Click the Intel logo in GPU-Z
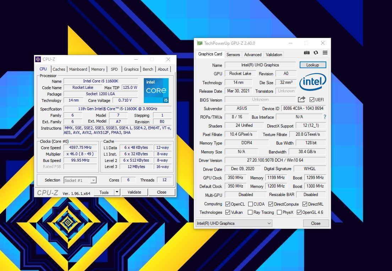The image size is (392, 271). pos(313,81)
